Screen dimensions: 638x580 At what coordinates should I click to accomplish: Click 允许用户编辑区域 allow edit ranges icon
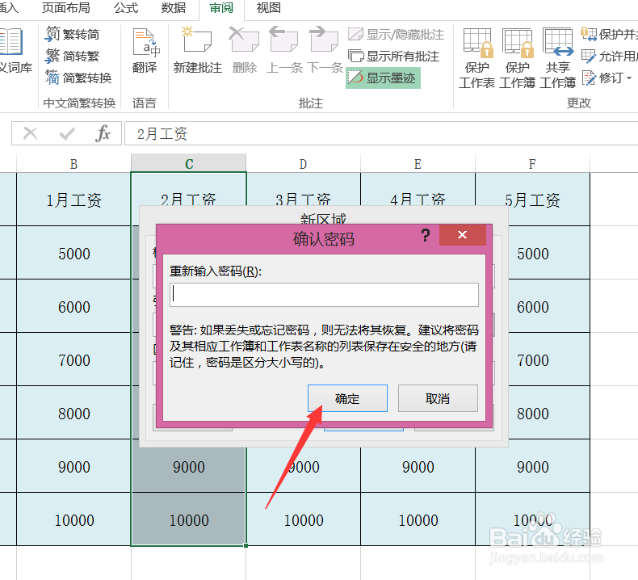pyautogui.click(x=589, y=56)
